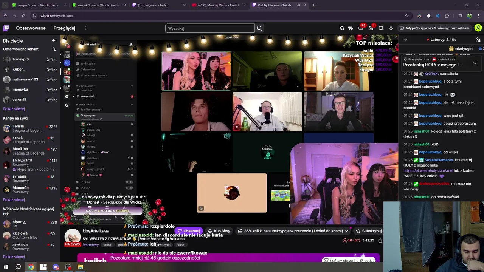Collapse the Dla ciebie sidebar
The image size is (484, 272).
pos(54,41)
